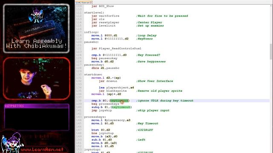Click the 'jsr waitforfire' instruction
This screenshot has width=273, height=153.
(105, 16)
